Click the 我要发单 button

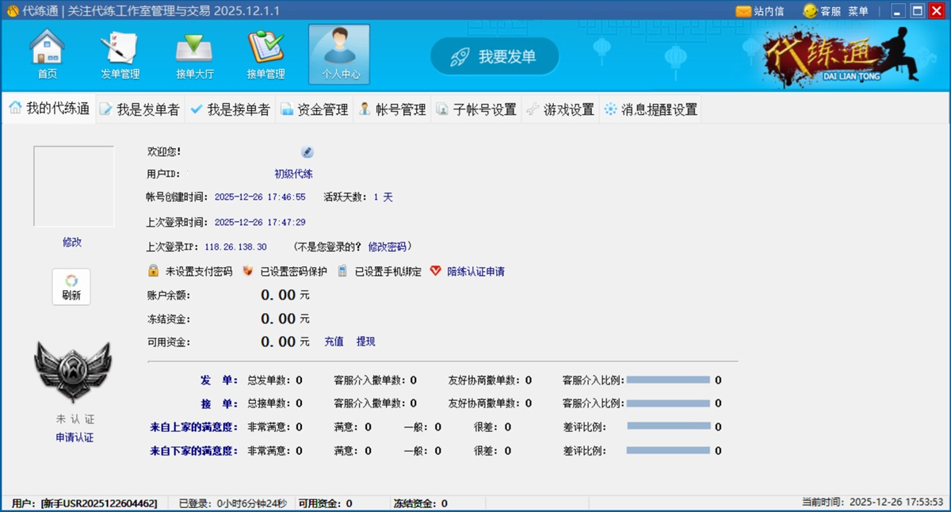click(494, 56)
